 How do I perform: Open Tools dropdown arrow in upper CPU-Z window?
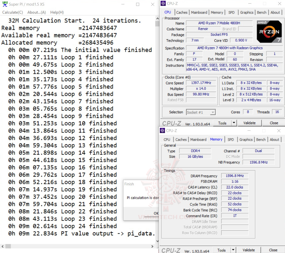coord(234,123)
